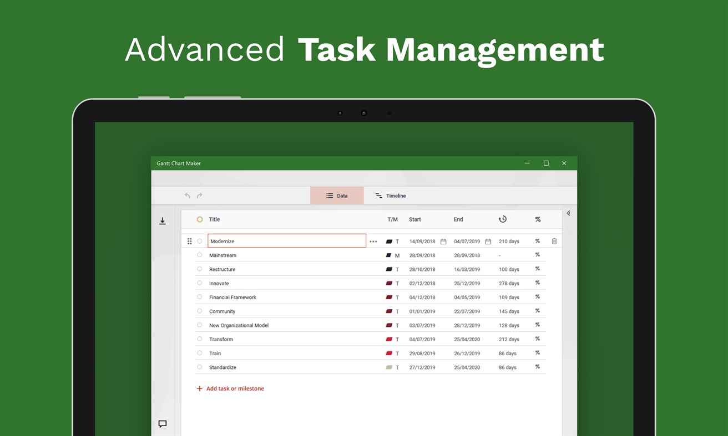Click the orange circle in the table header
Screen dimensions: 728x436
coord(200,219)
